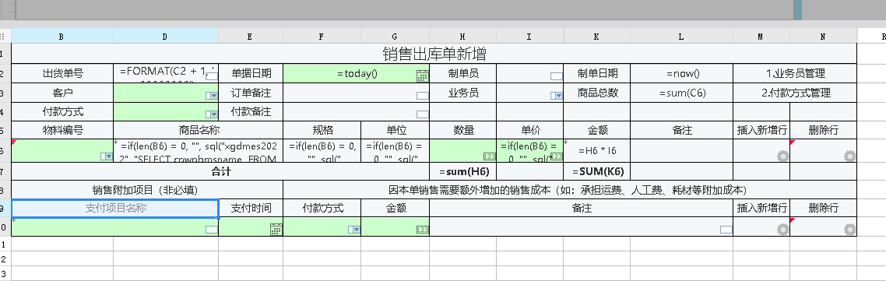Click the gear icon under 插入新增行 in row 6
Viewport: 886px width, 281px height.
coord(782,156)
